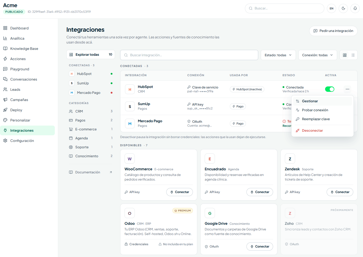
Task: Click the Mercado Pago logo in the table
Action: pos(130,124)
